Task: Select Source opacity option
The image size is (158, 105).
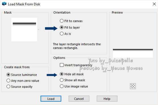Action: tap(19, 87)
